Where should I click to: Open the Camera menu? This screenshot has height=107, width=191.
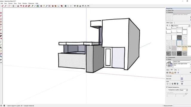tap(10, 3)
